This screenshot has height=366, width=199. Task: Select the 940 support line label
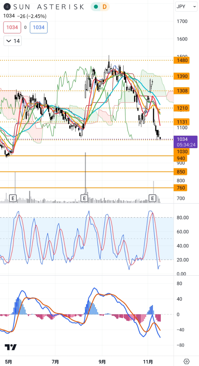(x=180, y=158)
